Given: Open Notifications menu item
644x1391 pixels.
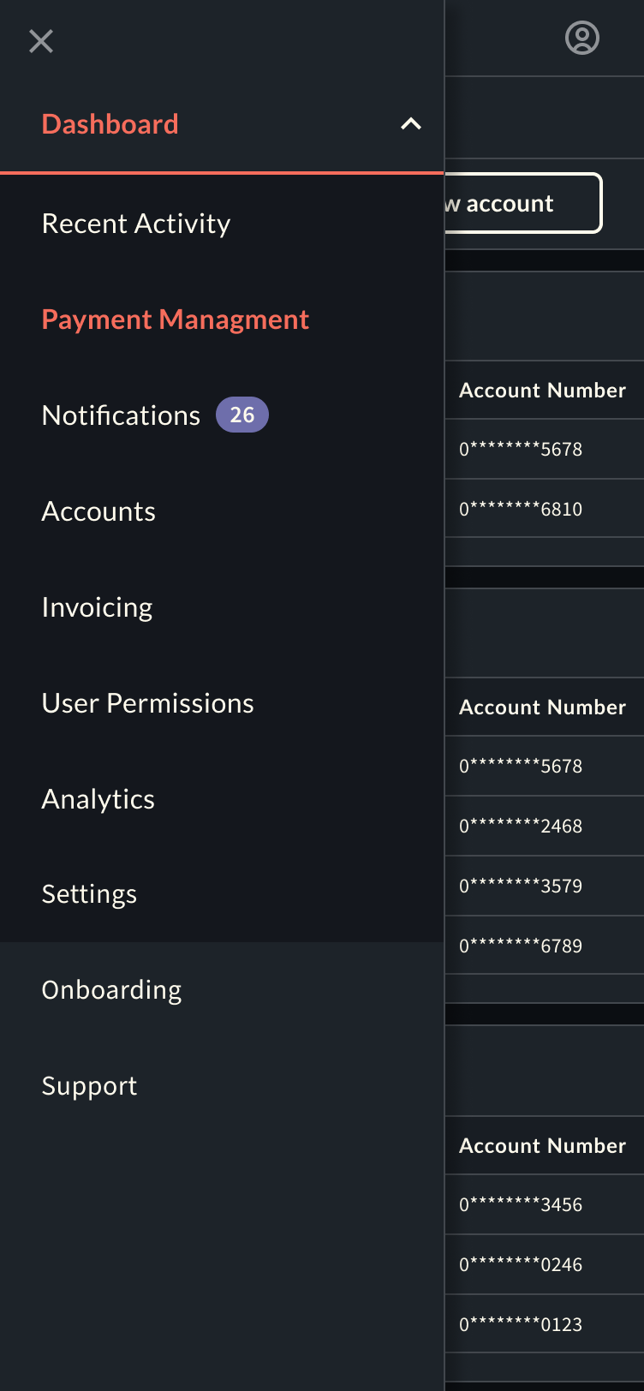Looking at the screenshot, I should 121,415.
